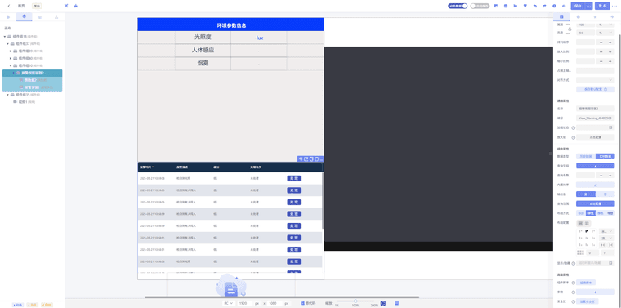This screenshot has width=621, height=308.
Task: Select the 实时数据 data type option
Action: pyautogui.click(x=605, y=156)
